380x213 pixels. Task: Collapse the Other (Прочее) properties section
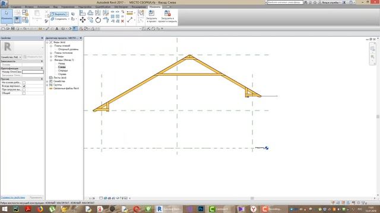[x=42, y=79]
